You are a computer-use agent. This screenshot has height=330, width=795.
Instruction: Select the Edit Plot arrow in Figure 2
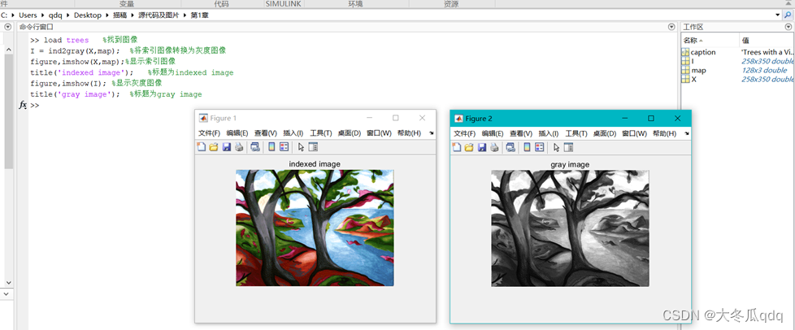(557, 147)
